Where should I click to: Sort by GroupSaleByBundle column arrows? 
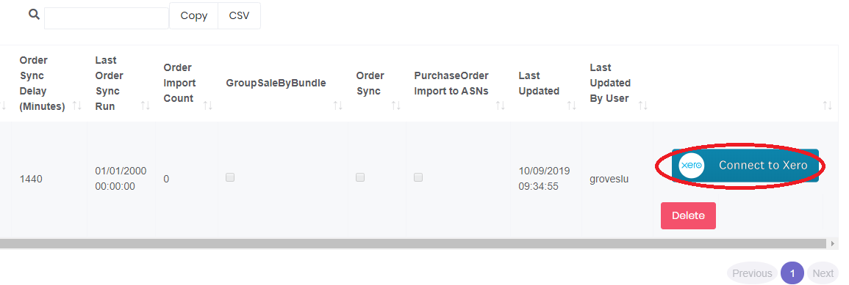tap(338, 106)
